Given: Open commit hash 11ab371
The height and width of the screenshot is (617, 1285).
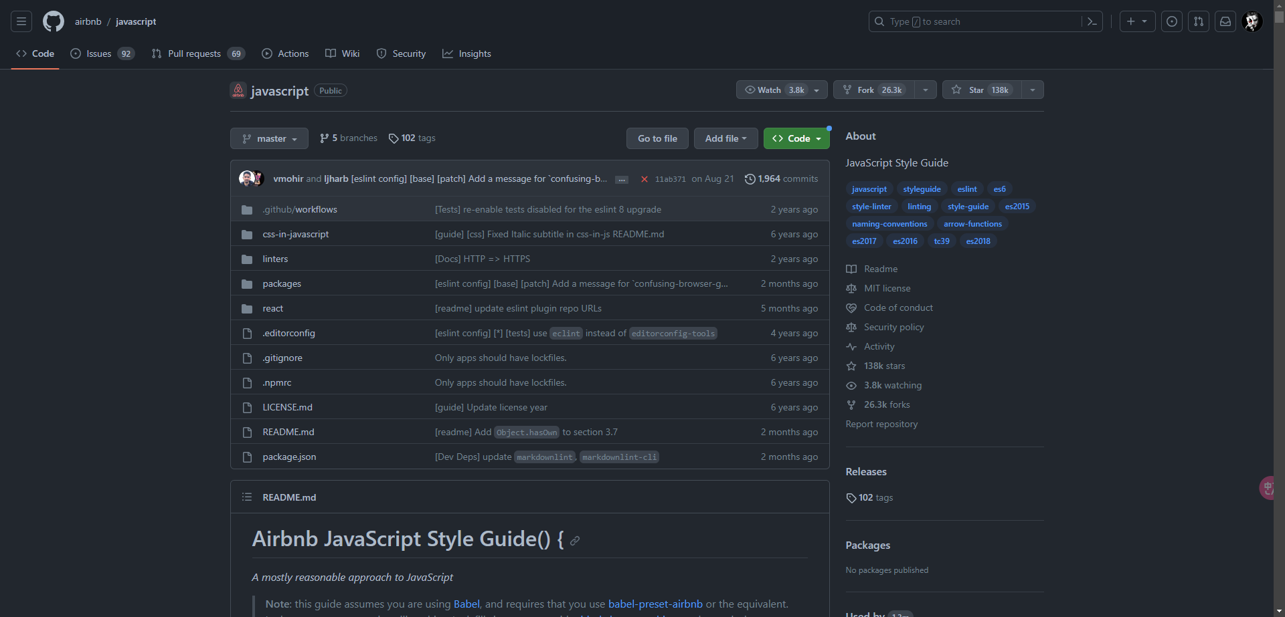Looking at the screenshot, I should point(670,179).
